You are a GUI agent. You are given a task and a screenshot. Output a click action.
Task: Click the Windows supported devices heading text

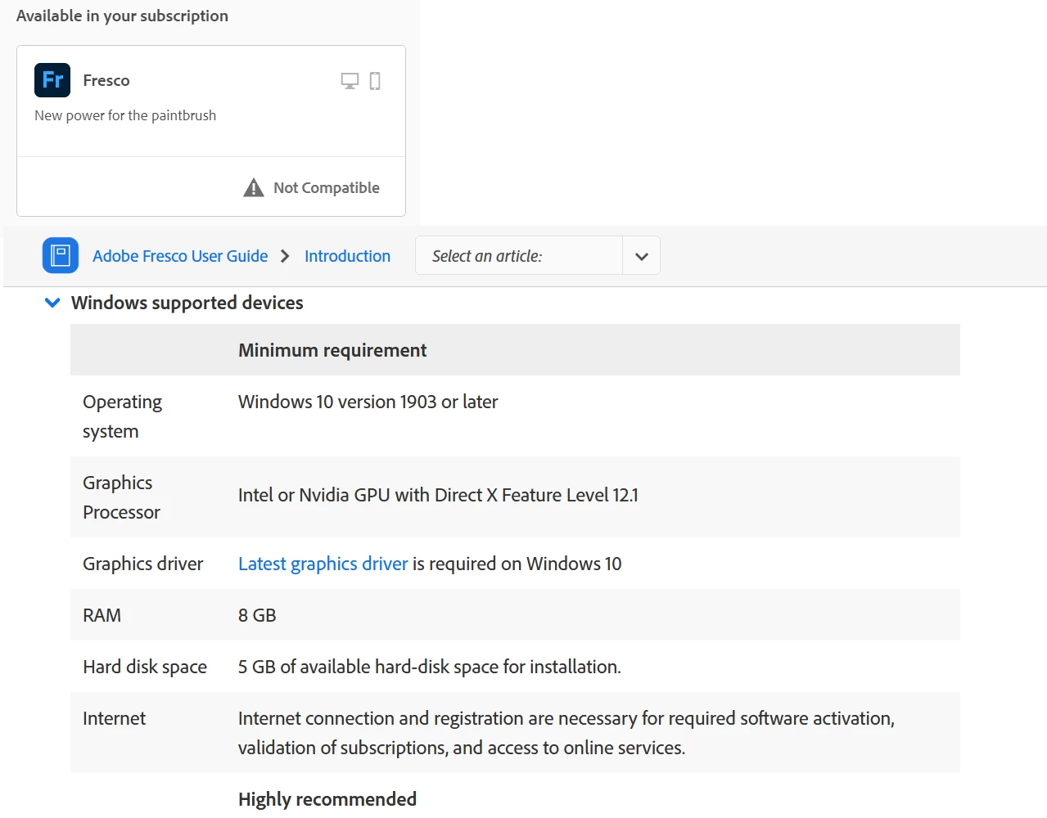pos(187,303)
